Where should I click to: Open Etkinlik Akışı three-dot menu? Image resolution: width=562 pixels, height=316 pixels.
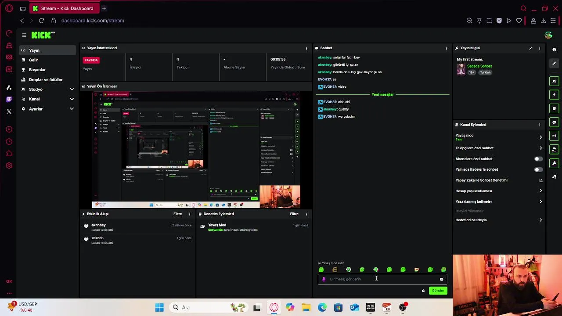[x=190, y=214]
